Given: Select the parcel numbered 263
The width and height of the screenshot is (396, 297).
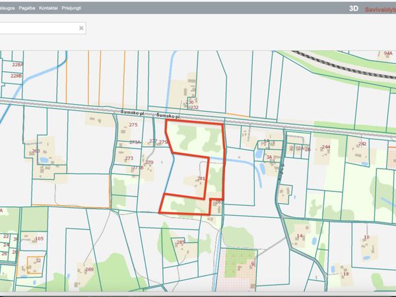Looking at the screenshot, I should coord(36,151).
